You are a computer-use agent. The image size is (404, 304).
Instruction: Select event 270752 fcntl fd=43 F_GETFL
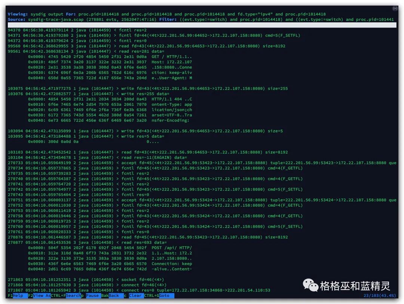click(155, 205)
